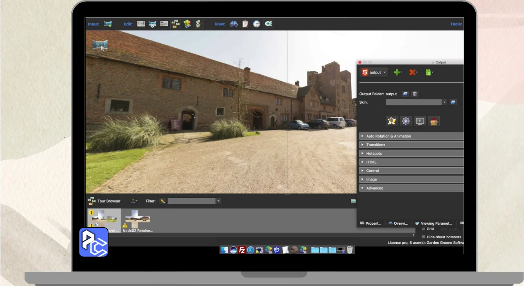Delete output folder with trash icon
This screenshot has width=524, height=286.
pos(415,94)
